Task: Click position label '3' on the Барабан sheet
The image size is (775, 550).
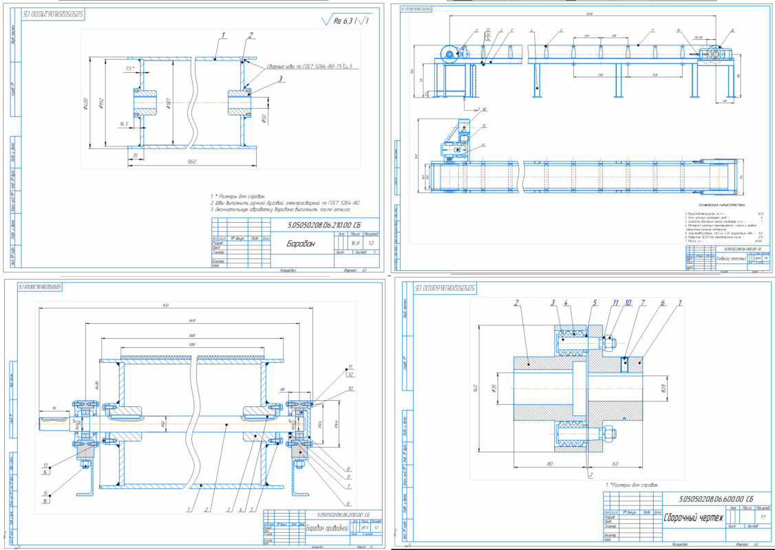Action: click(280, 78)
